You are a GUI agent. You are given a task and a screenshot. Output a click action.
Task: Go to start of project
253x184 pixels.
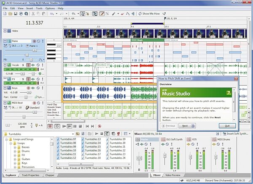(x=87, y=126)
